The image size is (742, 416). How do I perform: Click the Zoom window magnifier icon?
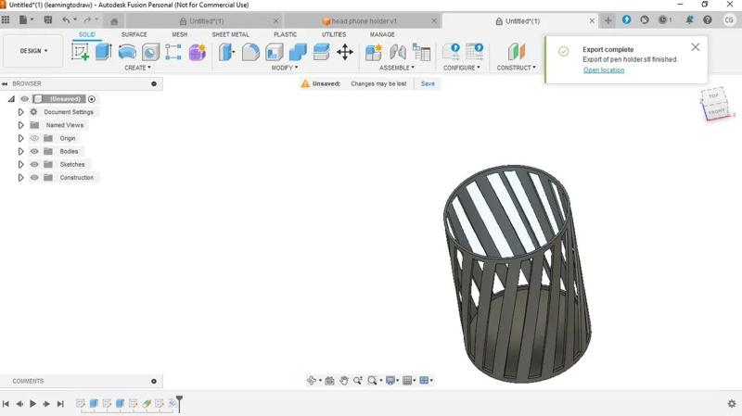coord(373,380)
